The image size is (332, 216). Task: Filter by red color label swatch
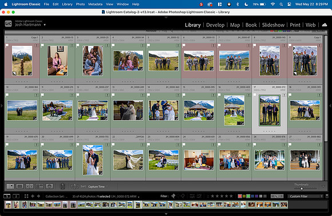click(x=240, y=196)
